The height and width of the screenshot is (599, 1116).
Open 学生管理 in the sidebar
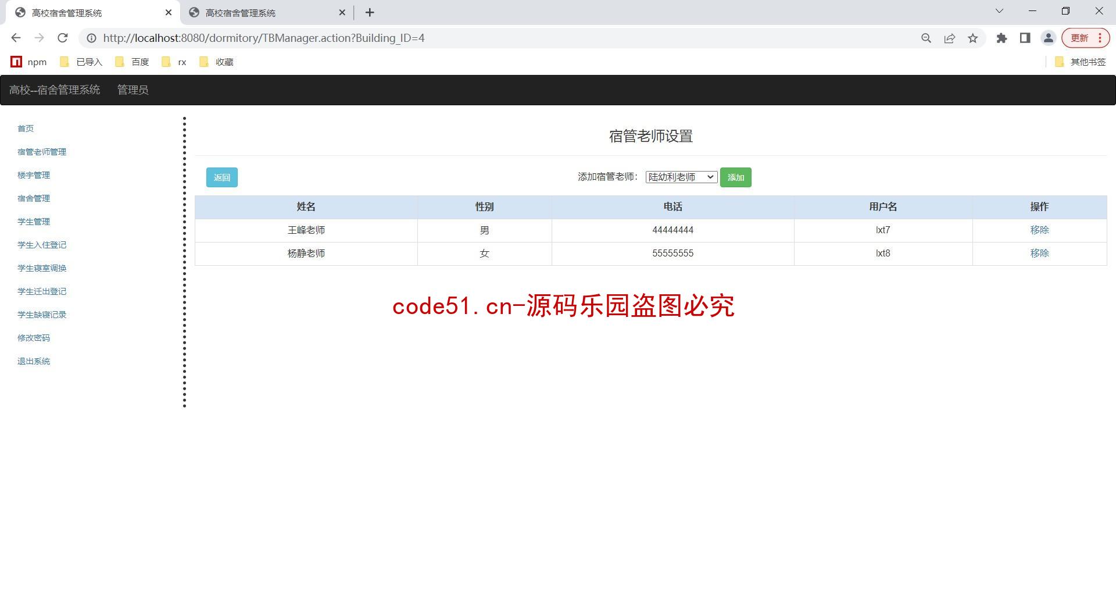(34, 222)
